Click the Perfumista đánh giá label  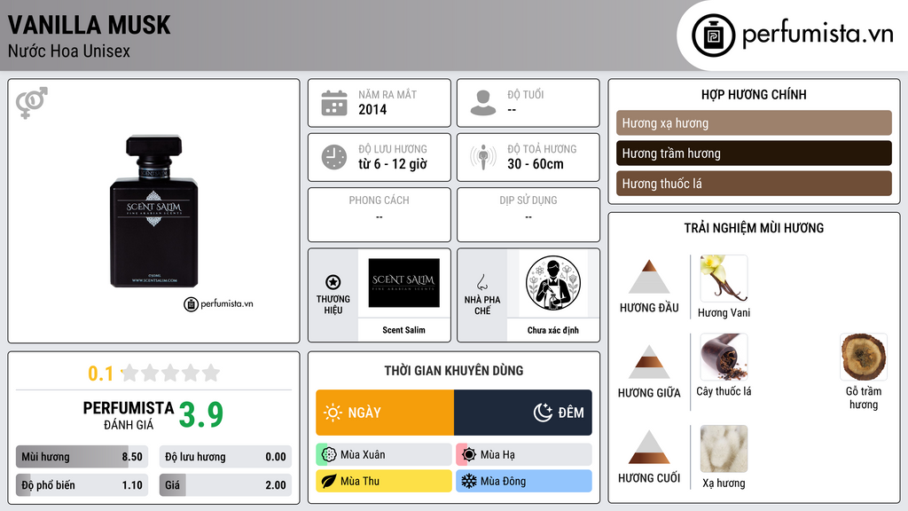pyautogui.click(x=129, y=415)
